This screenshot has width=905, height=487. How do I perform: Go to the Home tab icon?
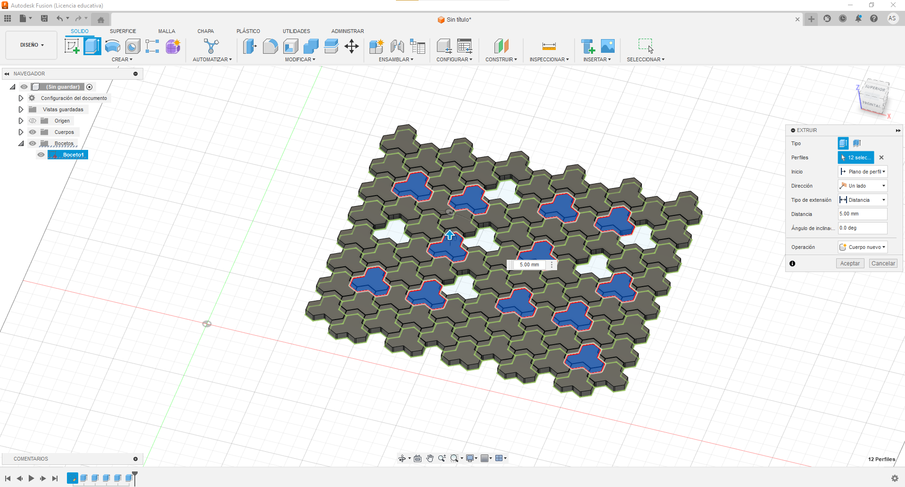pos(100,19)
